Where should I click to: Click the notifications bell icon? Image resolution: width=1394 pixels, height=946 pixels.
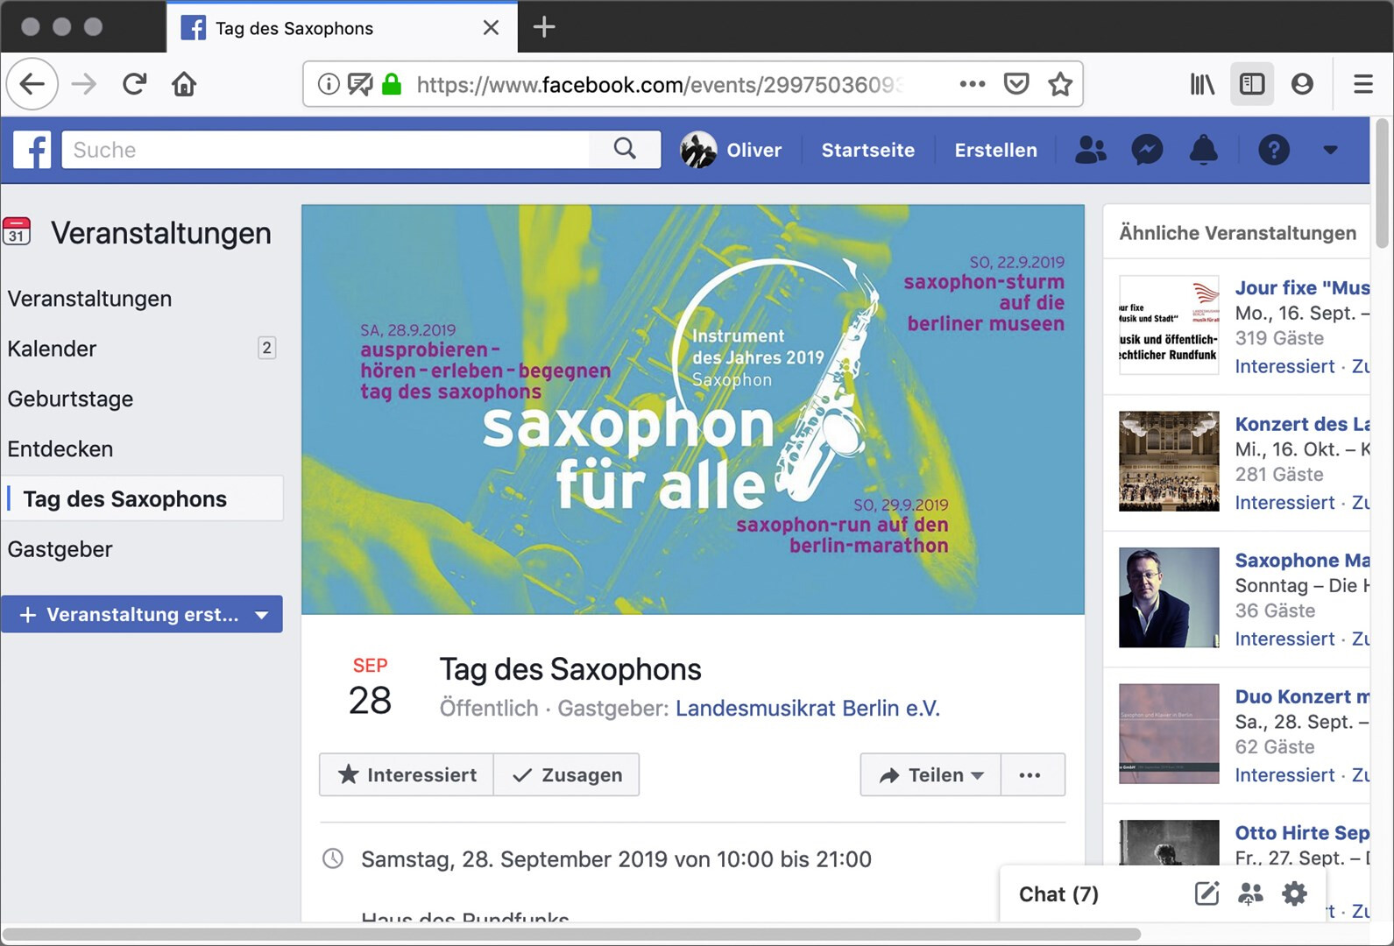(1203, 150)
